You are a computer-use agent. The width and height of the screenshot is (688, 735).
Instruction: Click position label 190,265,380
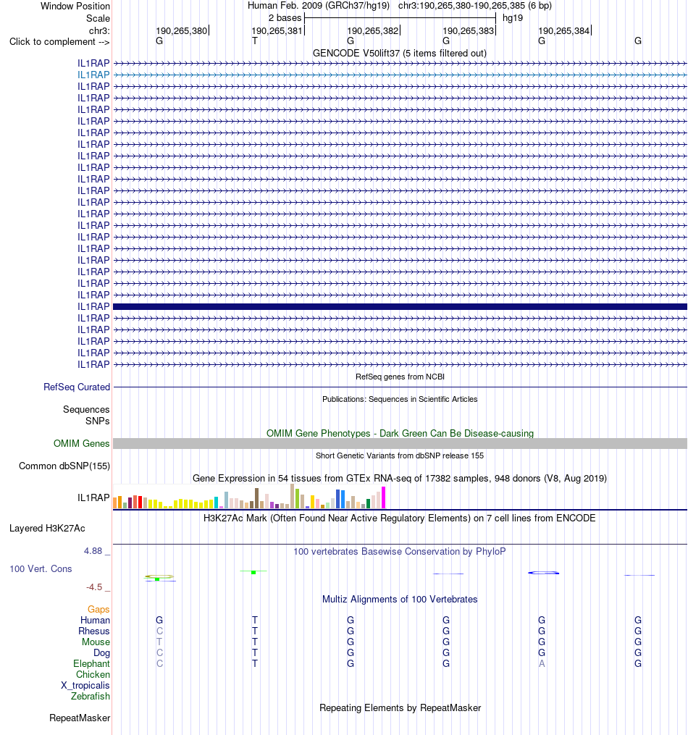click(181, 30)
